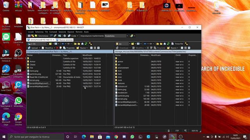Open WinSCP preferences via the gear icon
250x140 pixels.
tap(64, 36)
